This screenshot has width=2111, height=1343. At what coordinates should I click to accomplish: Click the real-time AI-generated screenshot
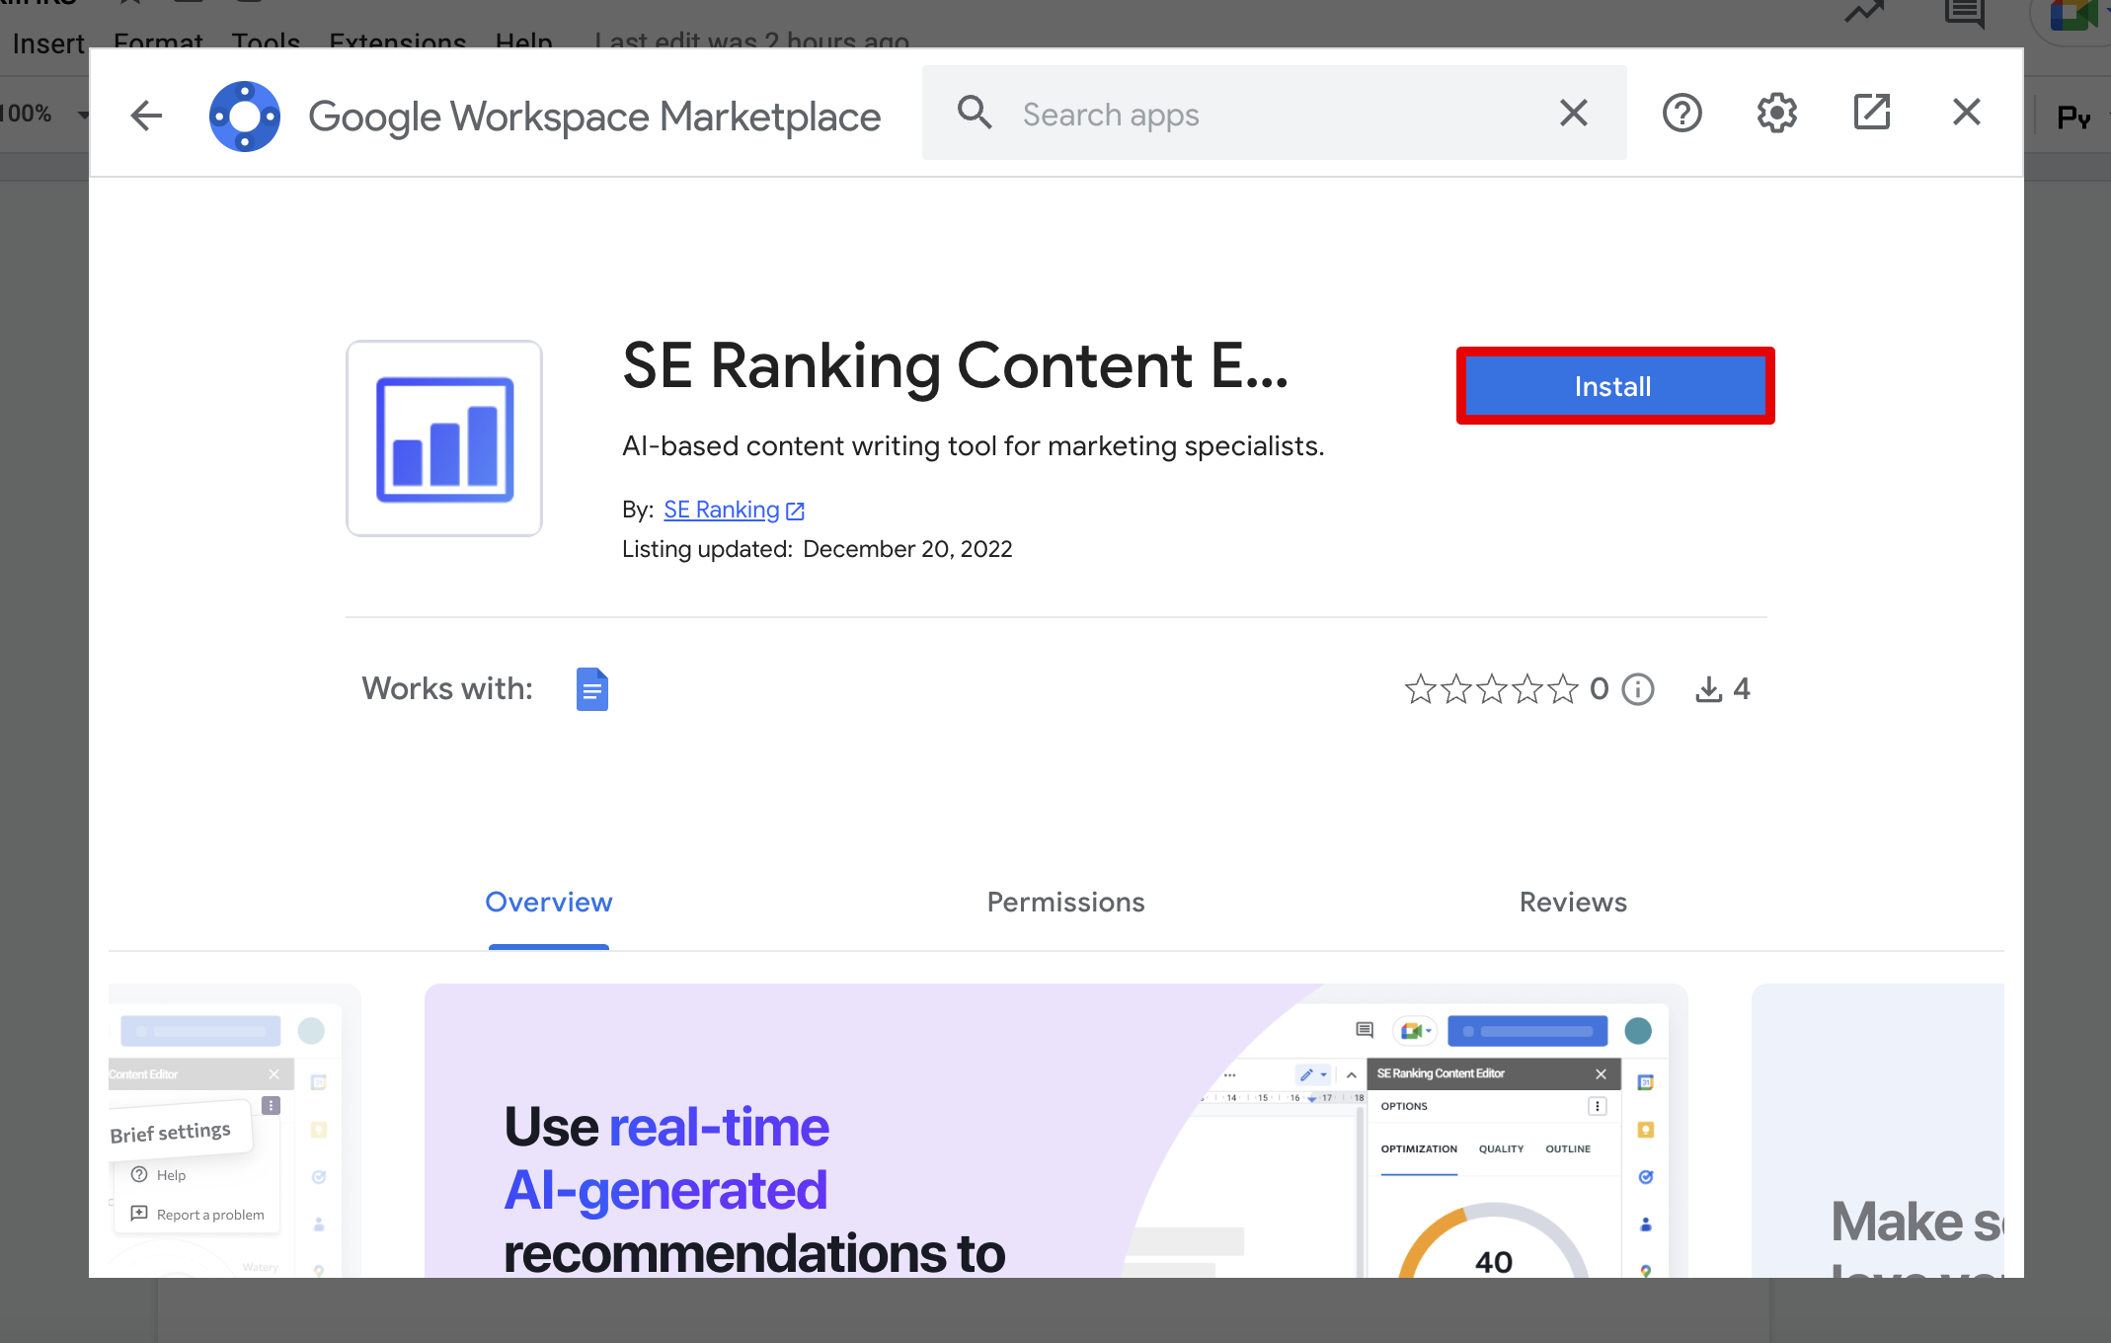pos(1055,1131)
